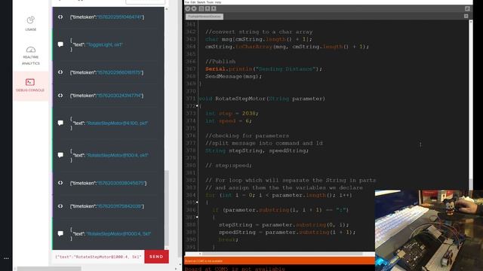Open the Sketch menu in Arduino IDE

(x=201, y=2)
